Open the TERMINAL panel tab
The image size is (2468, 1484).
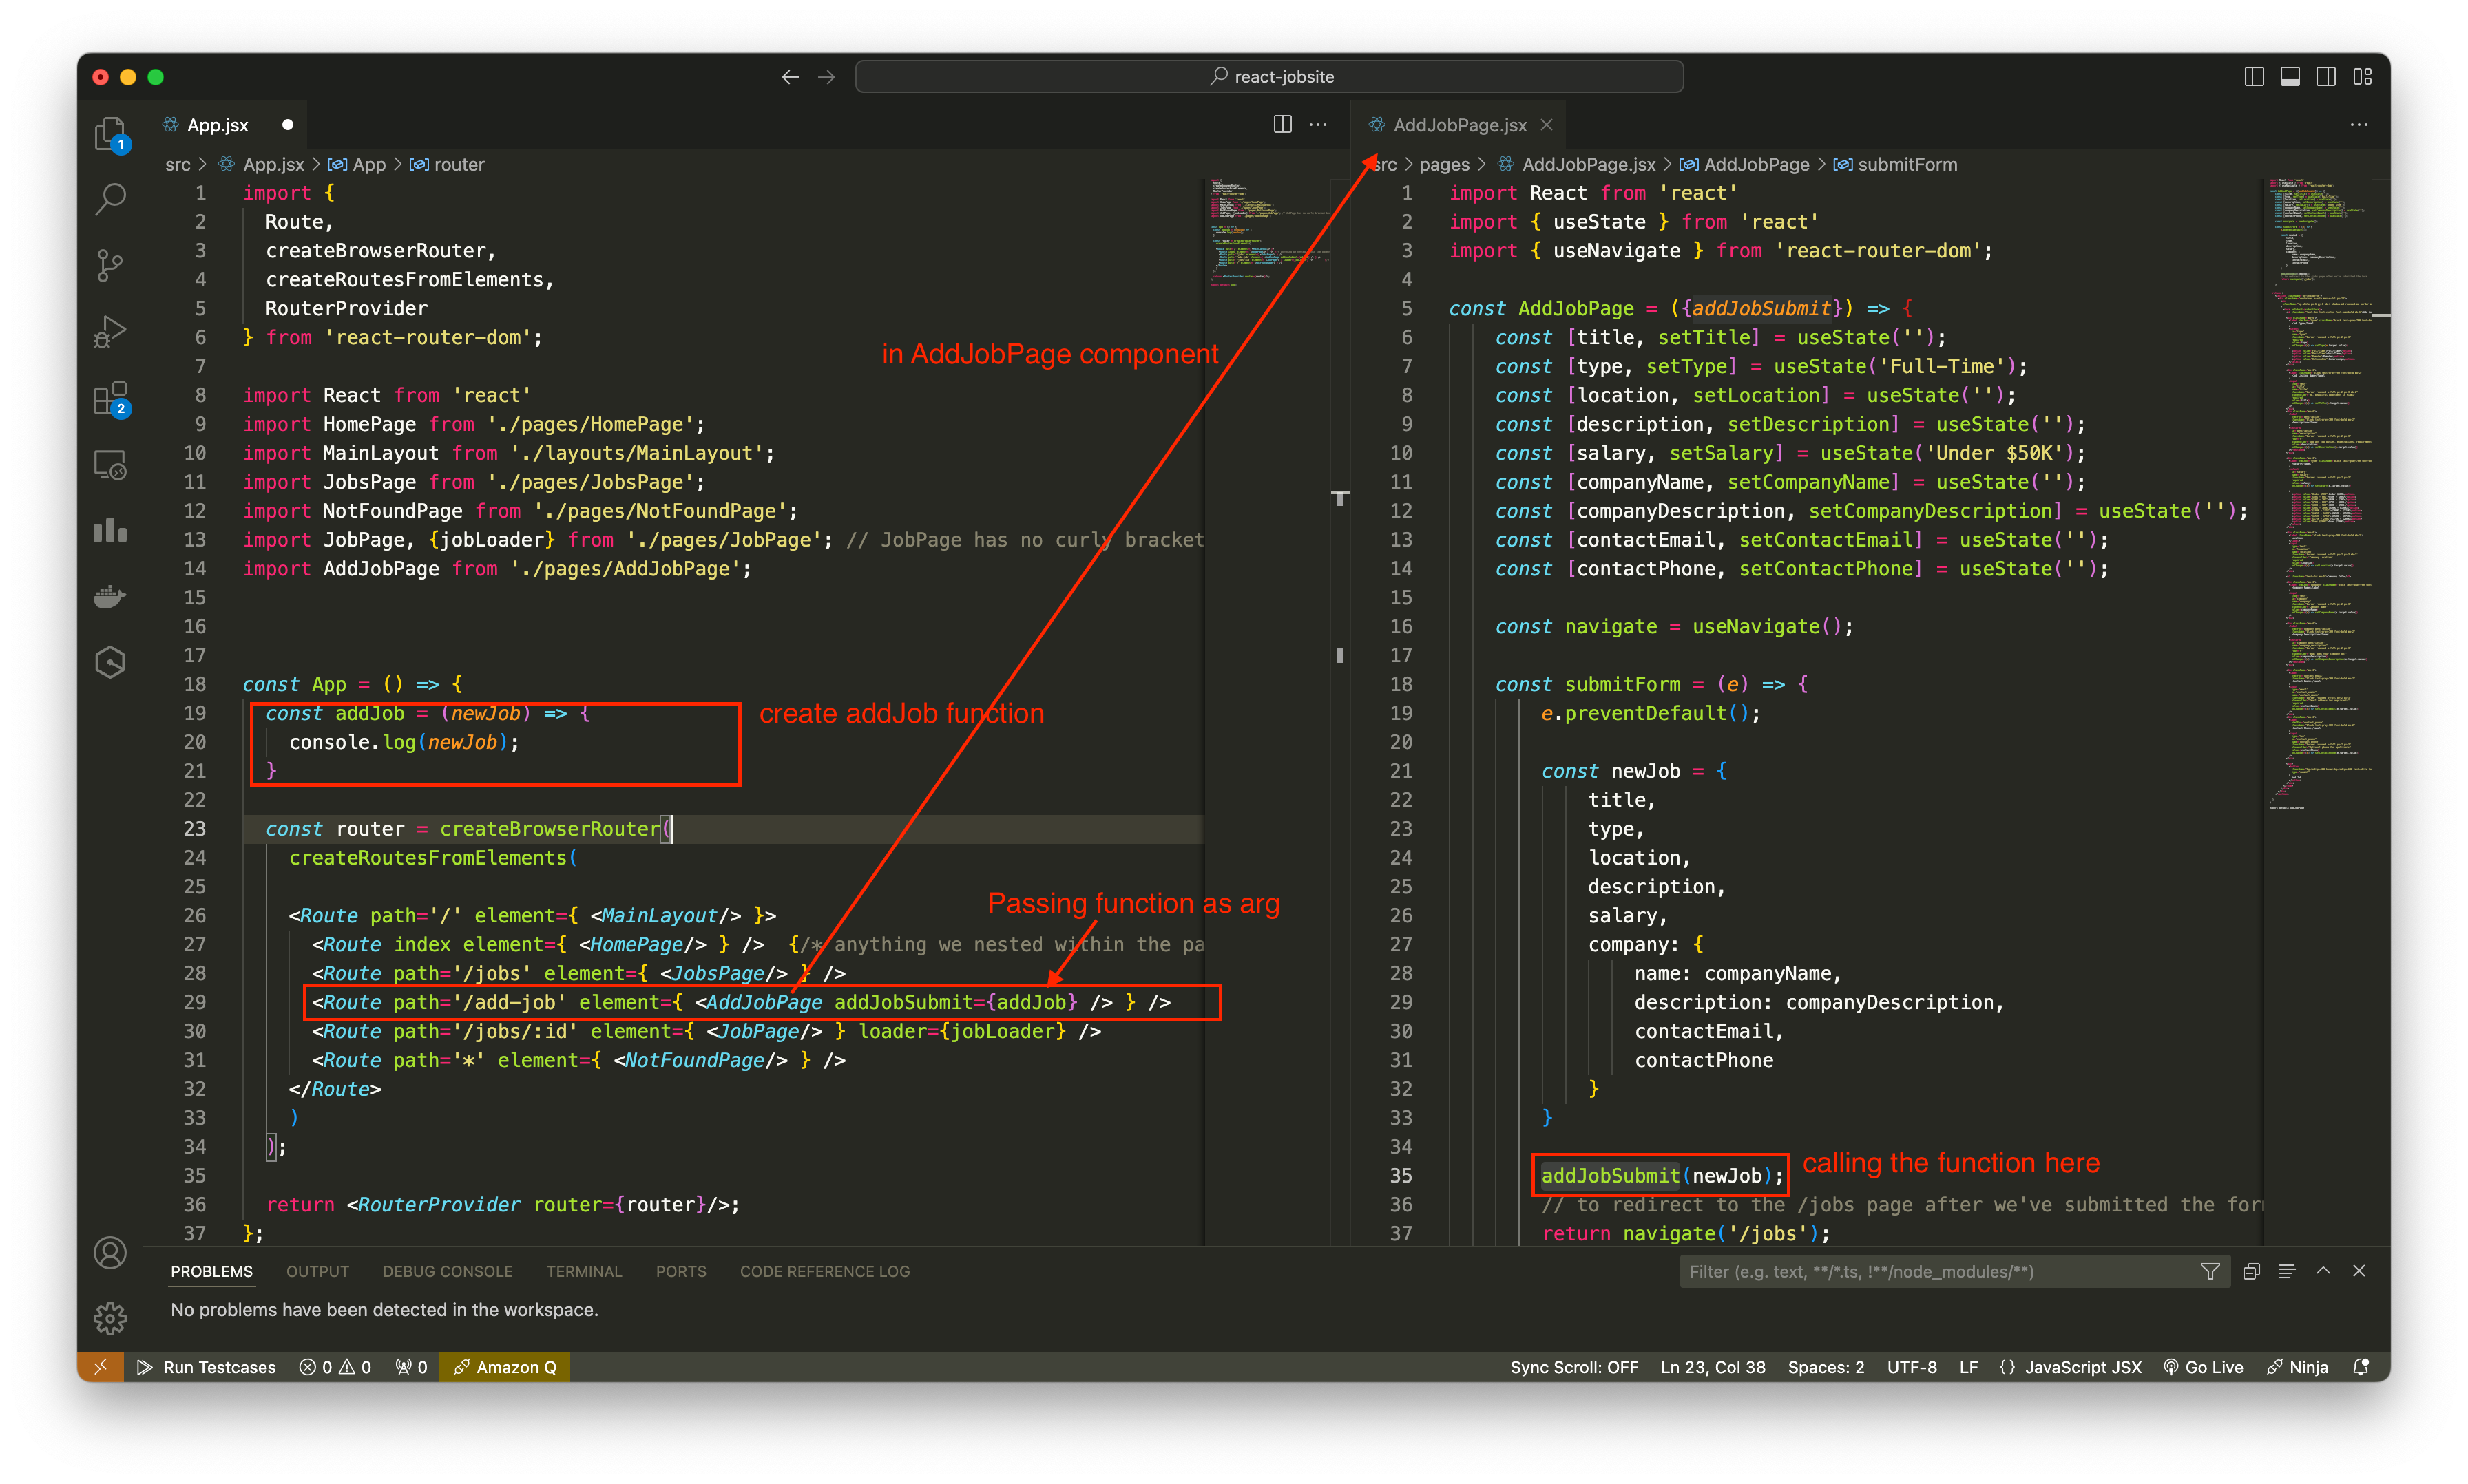(584, 1271)
